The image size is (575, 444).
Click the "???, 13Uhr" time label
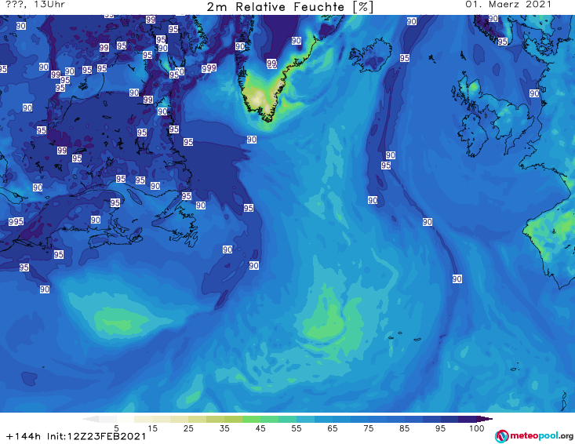coord(35,5)
